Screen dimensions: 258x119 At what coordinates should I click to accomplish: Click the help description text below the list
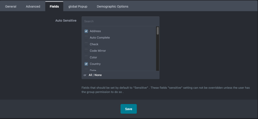click(165, 90)
